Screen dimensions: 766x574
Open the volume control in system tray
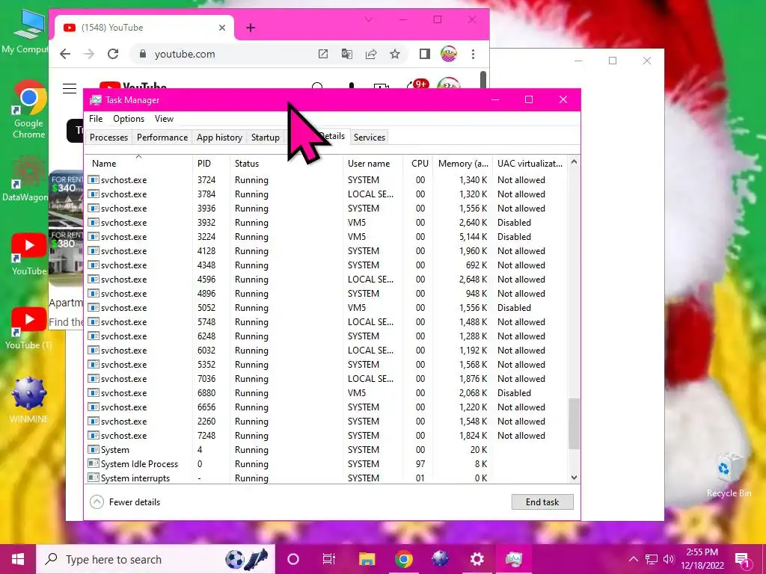pos(669,559)
